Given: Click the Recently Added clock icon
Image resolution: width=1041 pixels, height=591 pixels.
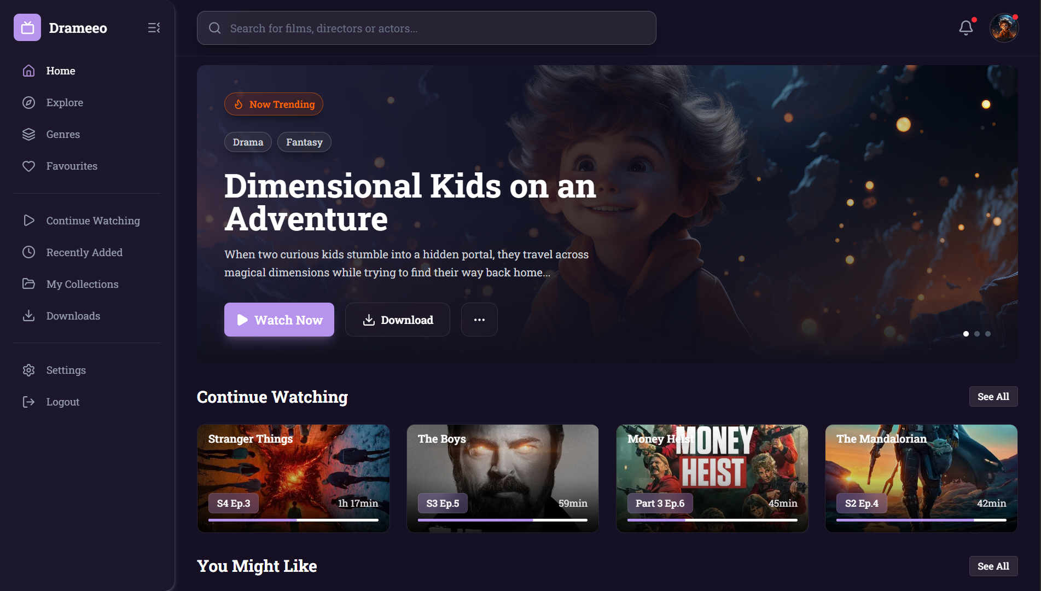Looking at the screenshot, I should point(28,252).
